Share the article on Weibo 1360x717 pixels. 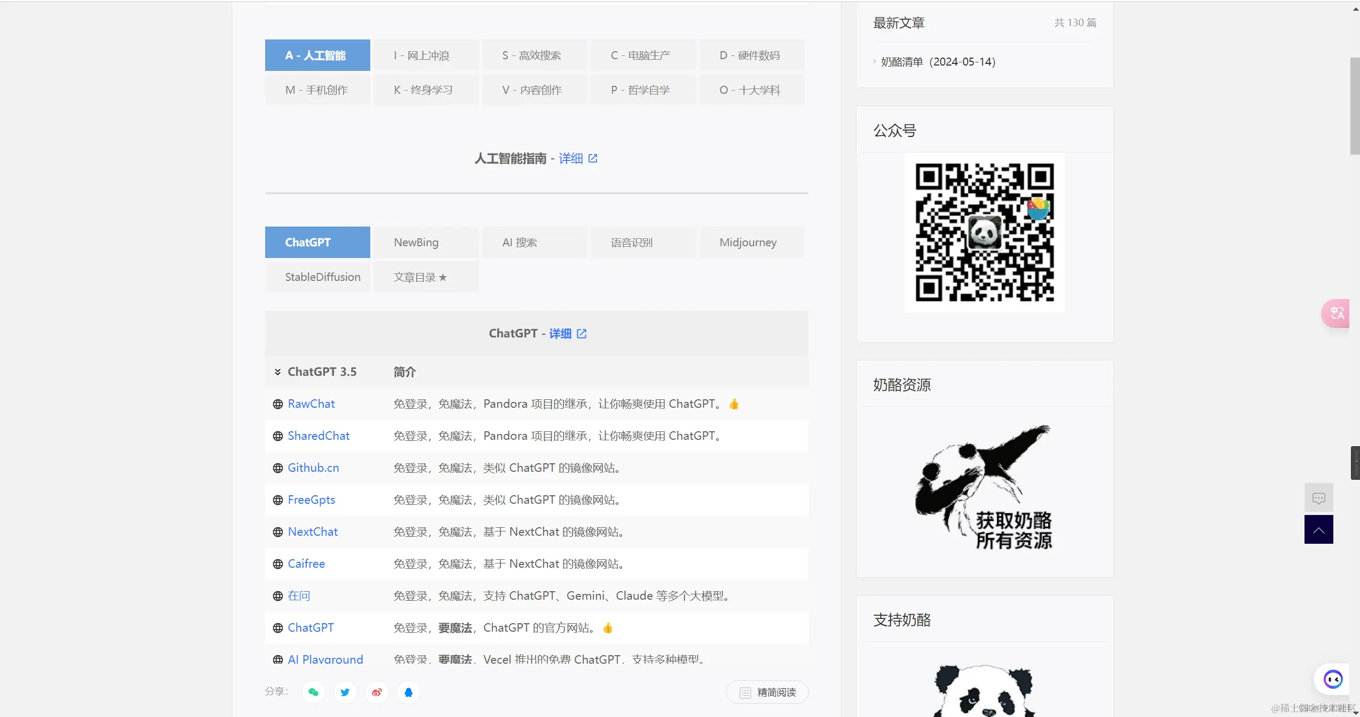coord(376,692)
